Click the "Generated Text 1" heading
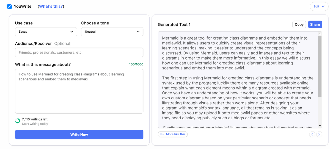This screenshot has width=330, height=149. [x=174, y=25]
